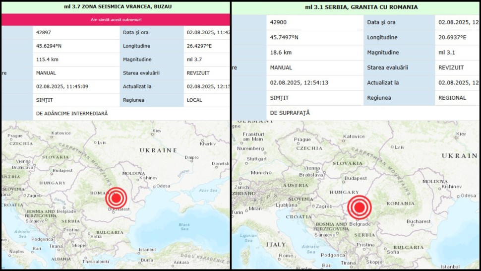
Task: Select the 'DE ADÂNCIME INTERMEDIARĂ' row
Action: tap(72, 113)
